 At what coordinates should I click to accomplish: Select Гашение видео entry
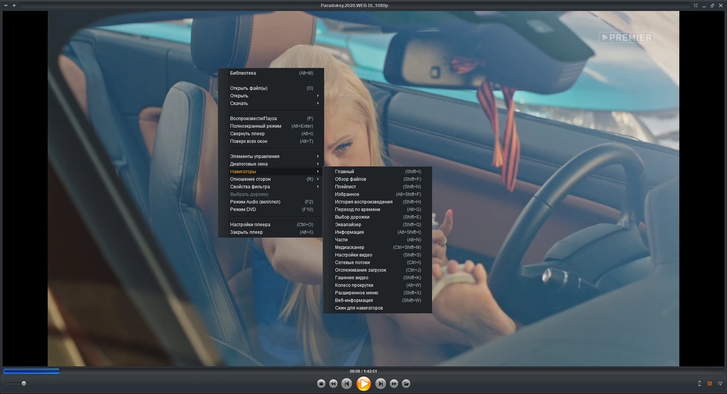(377, 278)
